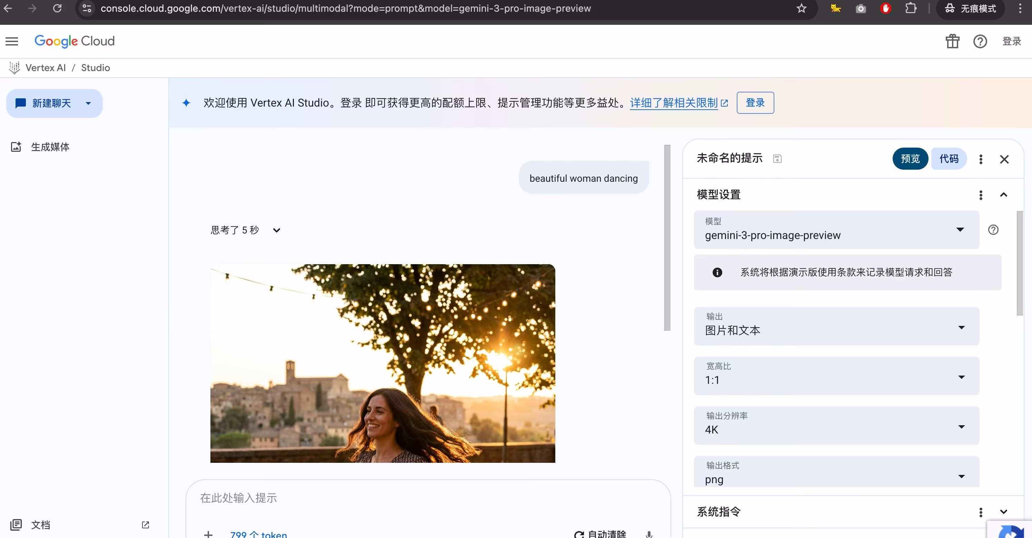Image resolution: width=1032 pixels, height=538 pixels.
Task: Expand the 思考了 5 秒 thinking details
Action: (x=277, y=230)
